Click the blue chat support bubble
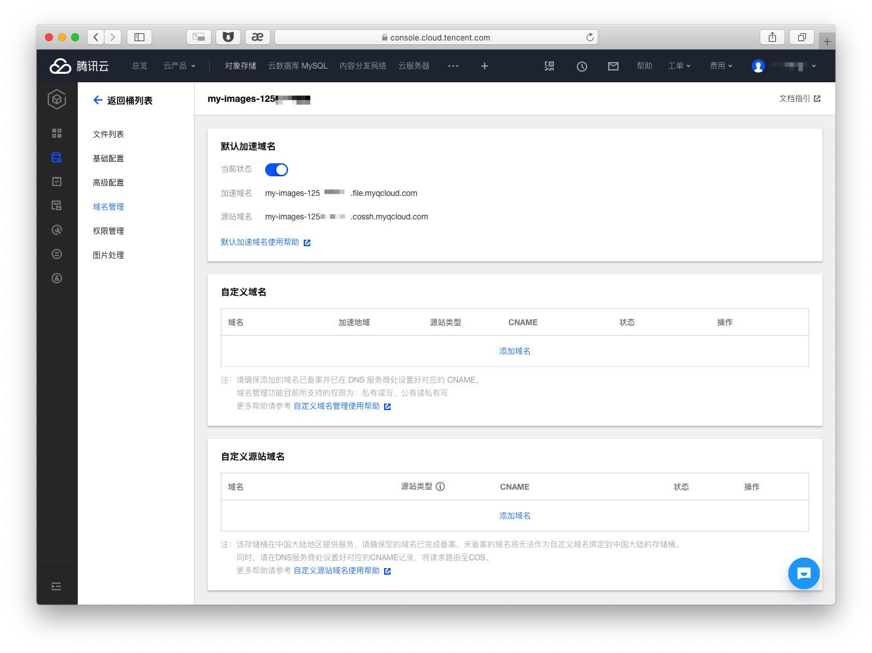 click(803, 573)
